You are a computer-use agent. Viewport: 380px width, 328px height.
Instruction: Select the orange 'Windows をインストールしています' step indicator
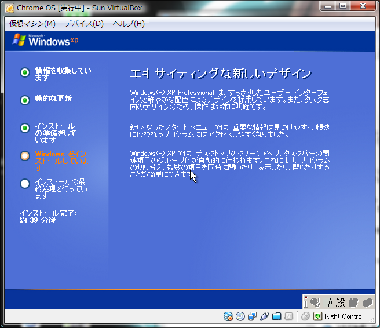coord(25,156)
